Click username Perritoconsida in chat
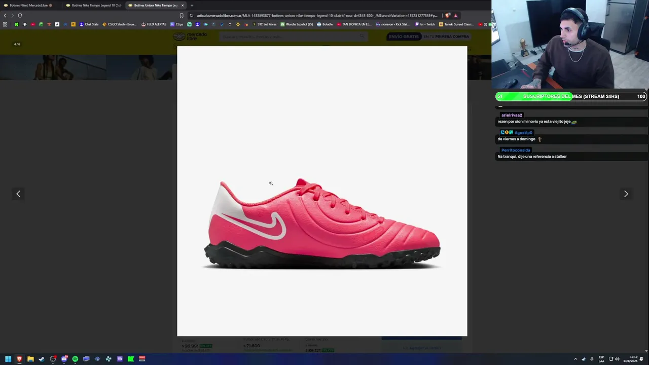This screenshot has height=365, width=649. (x=516, y=150)
